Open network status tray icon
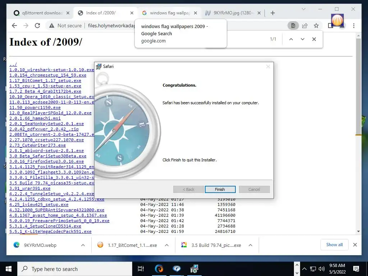This screenshot has height=276, width=368. (x=313, y=269)
